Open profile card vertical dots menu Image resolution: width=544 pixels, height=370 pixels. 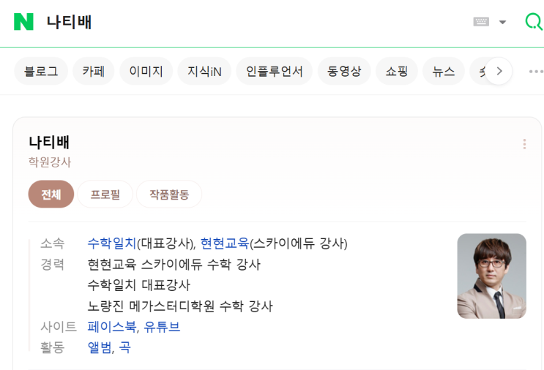(x=524, y=144)
